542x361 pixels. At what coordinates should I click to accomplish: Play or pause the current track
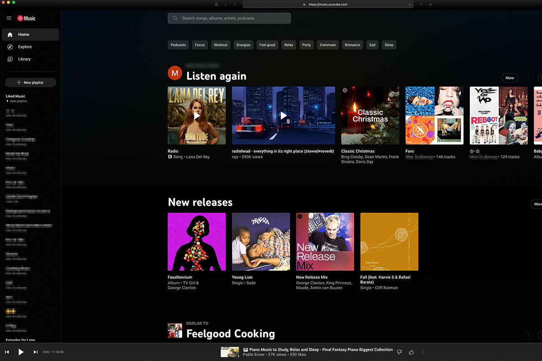point(21,352)
